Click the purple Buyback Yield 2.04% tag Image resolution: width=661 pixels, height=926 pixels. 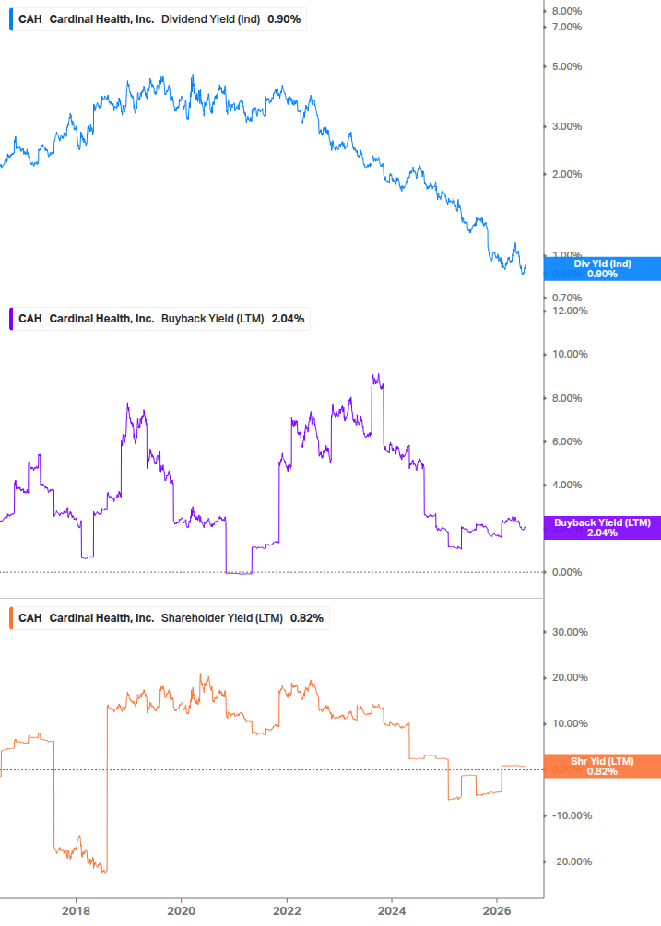602,528
